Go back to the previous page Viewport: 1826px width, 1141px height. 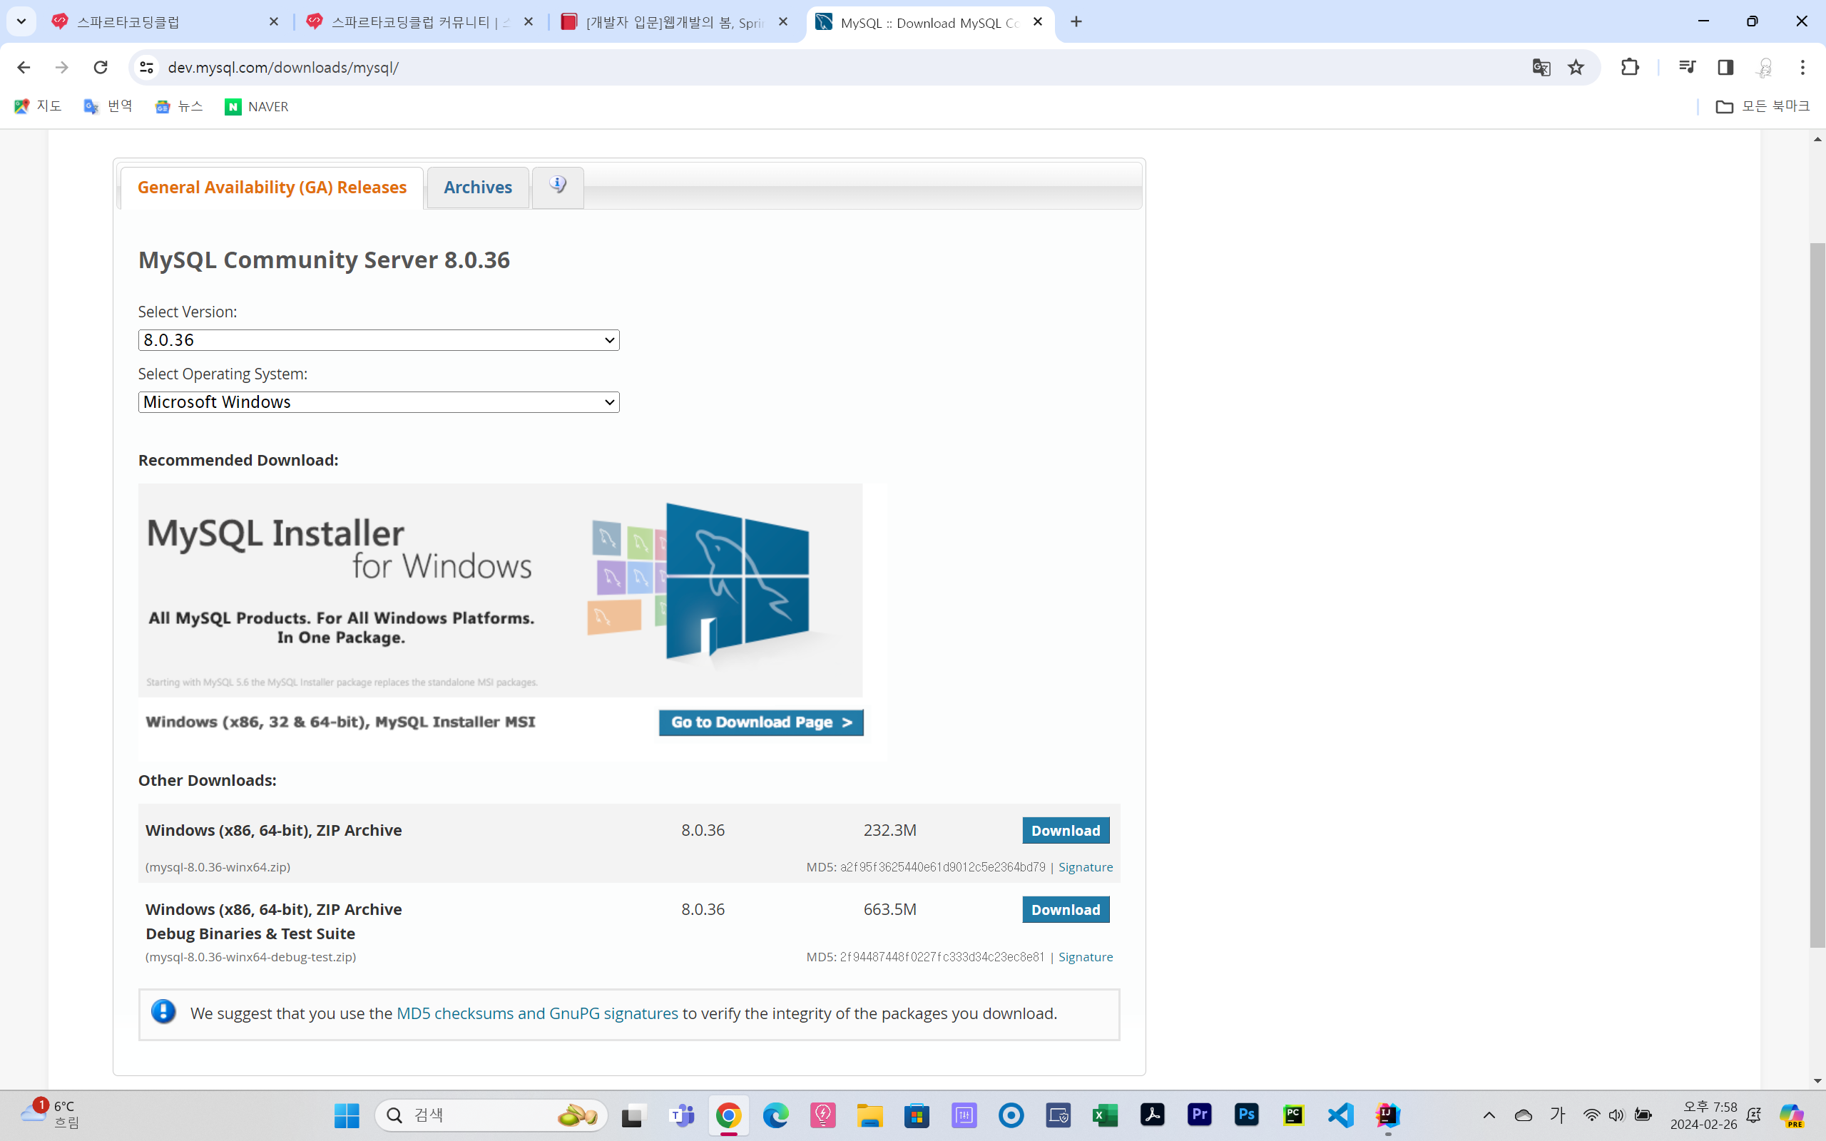tap(24, 67)
